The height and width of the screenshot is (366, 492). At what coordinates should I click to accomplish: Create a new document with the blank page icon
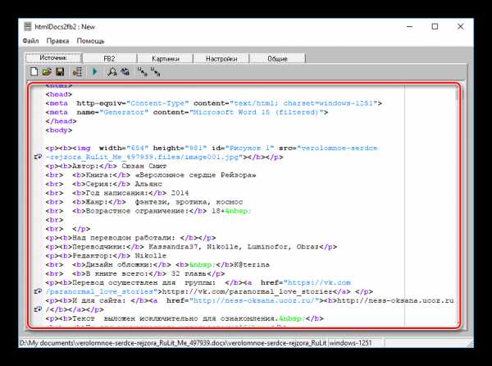34,72
